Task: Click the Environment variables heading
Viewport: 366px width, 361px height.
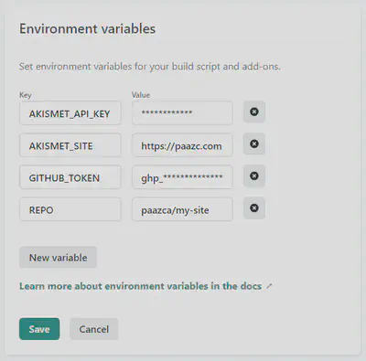Action: pyautogui.click(x=88, y=29)
